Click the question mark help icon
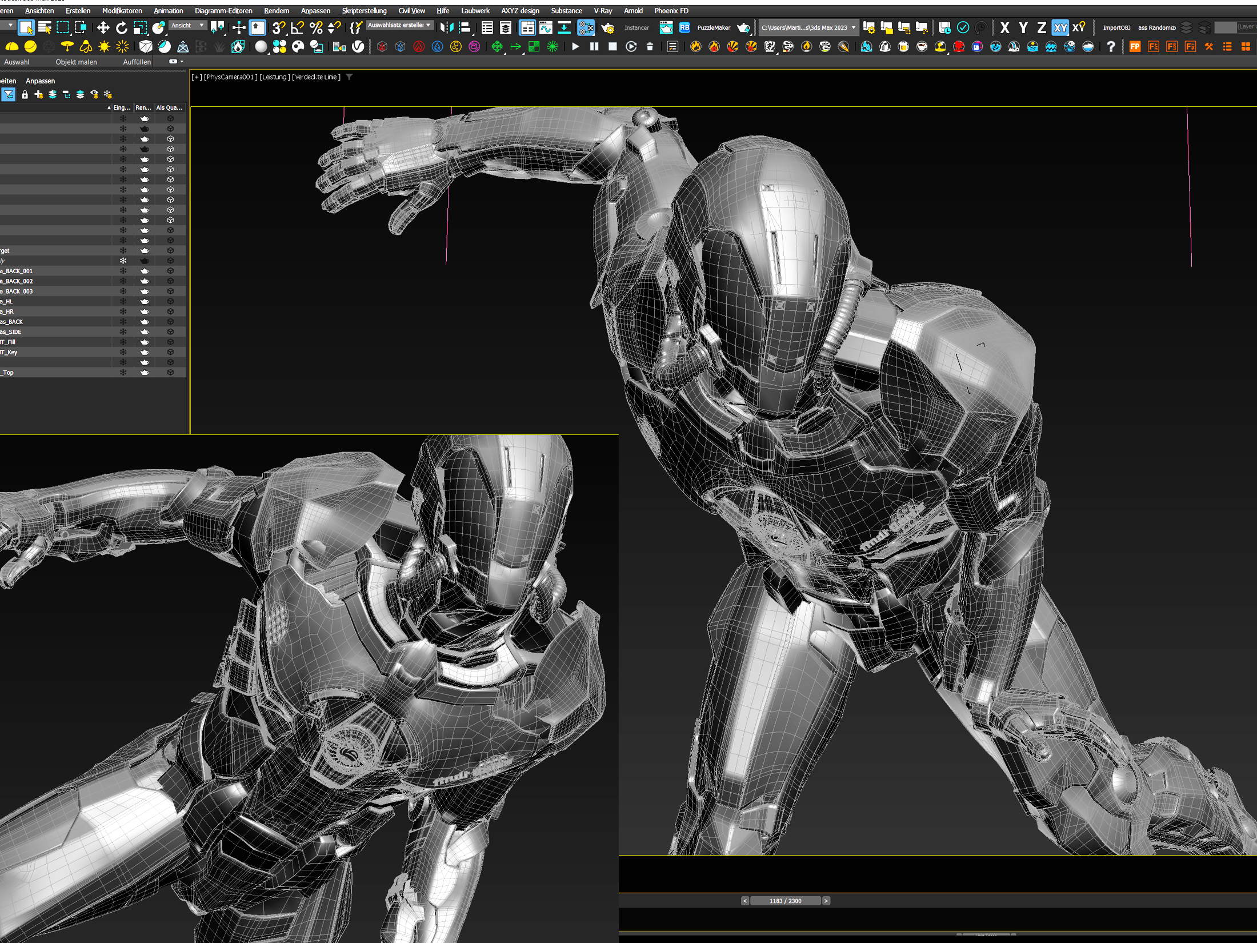Screen dimensions: 1257x943 (1110, 46)
